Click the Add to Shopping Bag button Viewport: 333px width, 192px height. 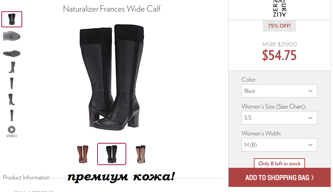point(279,177)
